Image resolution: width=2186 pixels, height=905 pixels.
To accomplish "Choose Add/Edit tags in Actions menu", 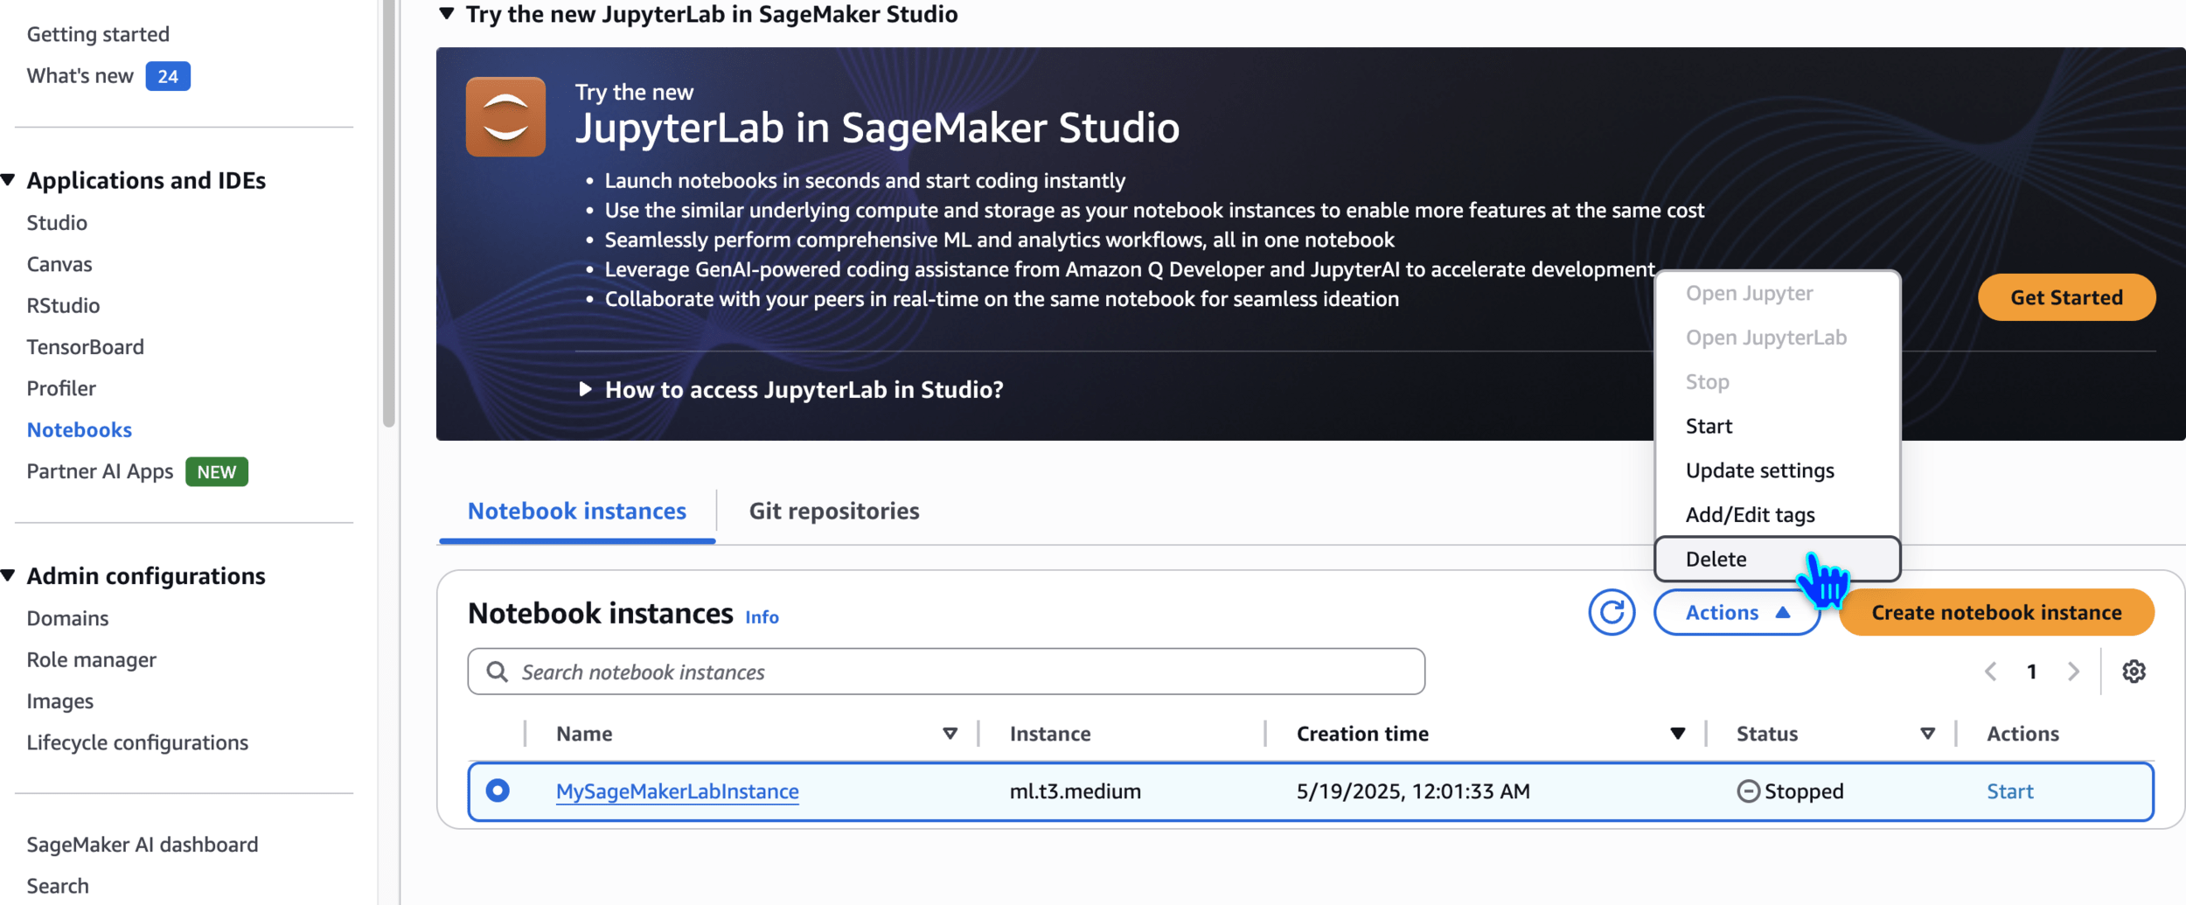I will 1777,515.
